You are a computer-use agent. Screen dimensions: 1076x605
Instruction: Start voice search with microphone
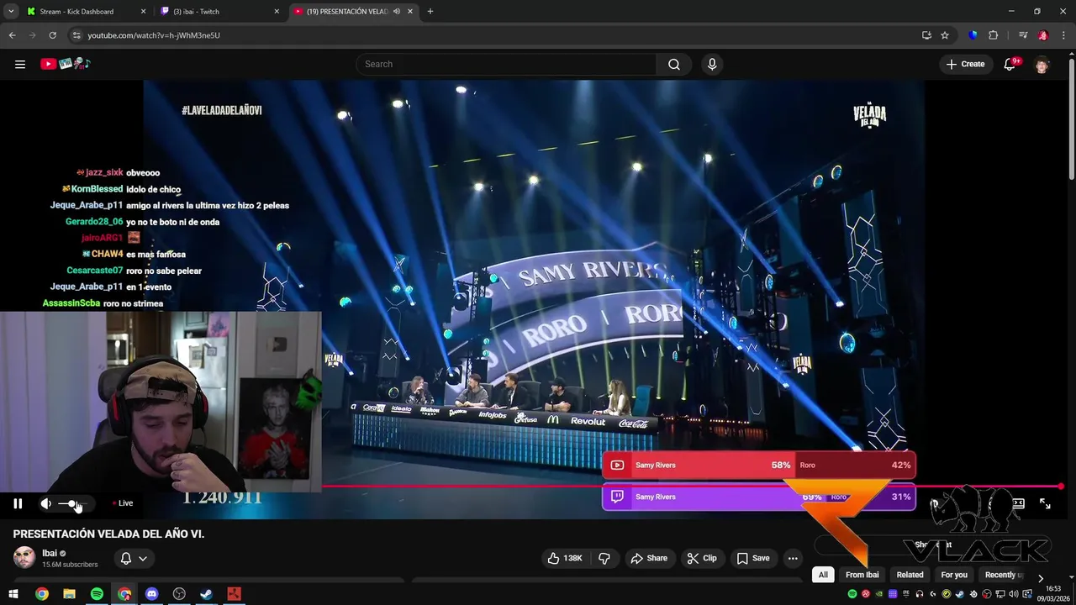(x=712, y=64)
